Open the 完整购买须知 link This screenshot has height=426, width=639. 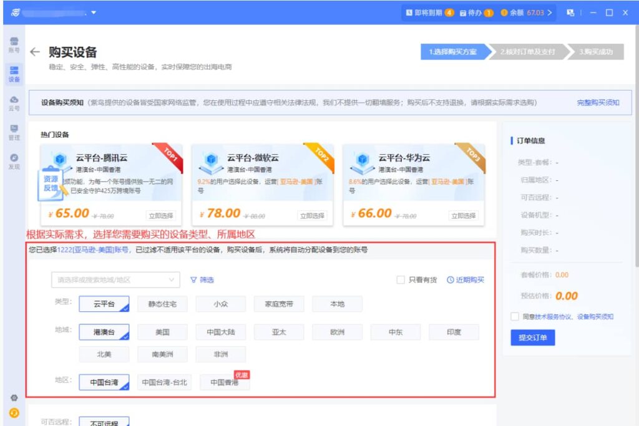point(597,102)
